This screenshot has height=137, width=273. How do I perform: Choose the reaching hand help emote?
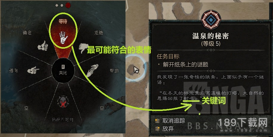coord(92,70)
